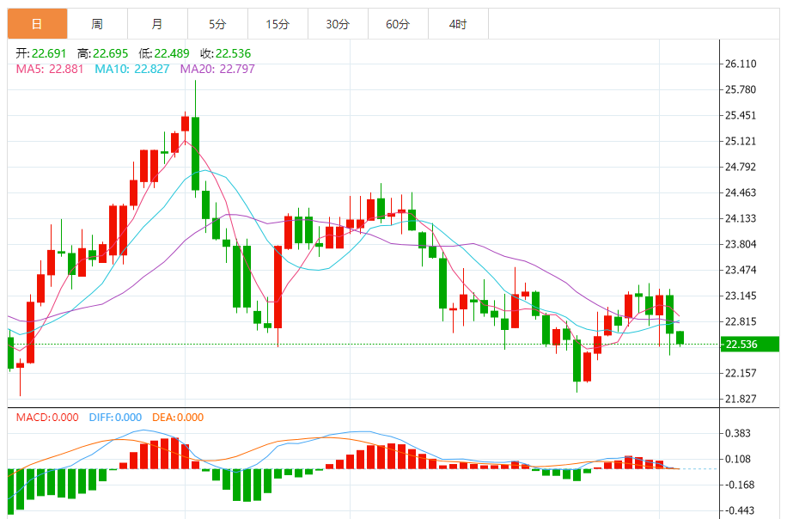Screen dimensions: 787x519
Task: Click the 0.383 MACD axis label
Action: (738, 434)
